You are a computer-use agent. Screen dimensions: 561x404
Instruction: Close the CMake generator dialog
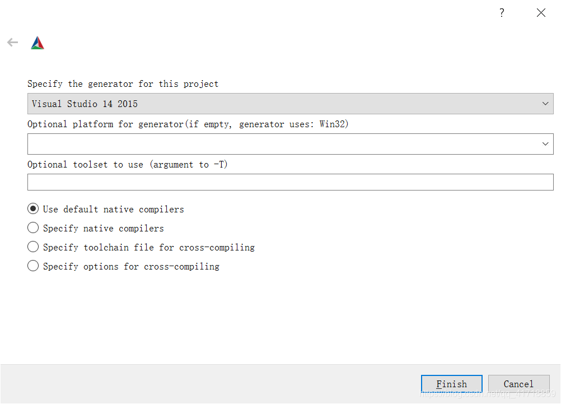click(x=540, y=12)
